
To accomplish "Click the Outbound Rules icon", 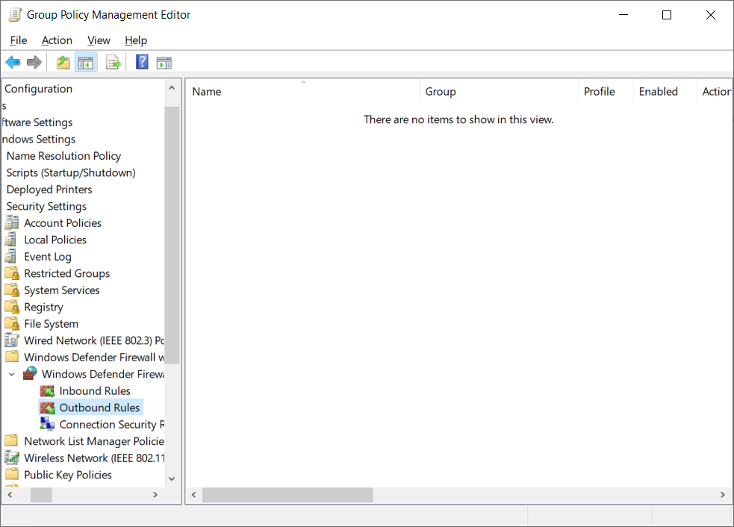I will pos(47,408).
